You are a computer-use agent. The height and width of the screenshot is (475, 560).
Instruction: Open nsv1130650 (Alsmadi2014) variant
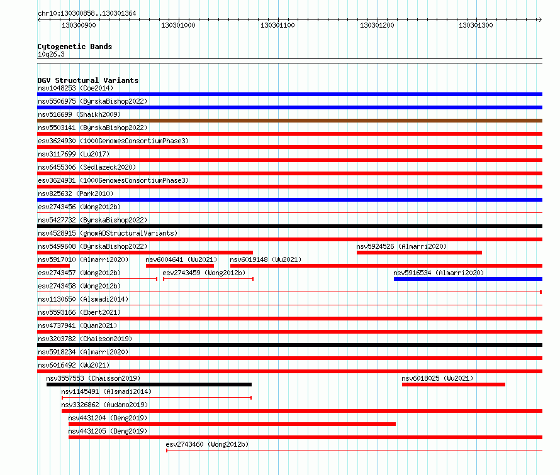pyautogui.click(x=83, y=299)
